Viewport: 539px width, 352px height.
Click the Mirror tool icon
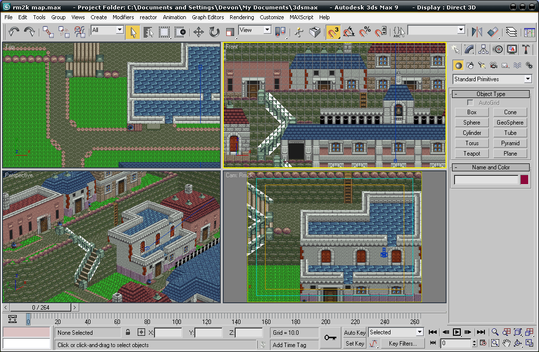[x=477, y=32]
